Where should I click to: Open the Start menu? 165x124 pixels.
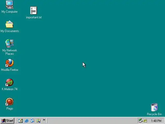pos(7,121)
